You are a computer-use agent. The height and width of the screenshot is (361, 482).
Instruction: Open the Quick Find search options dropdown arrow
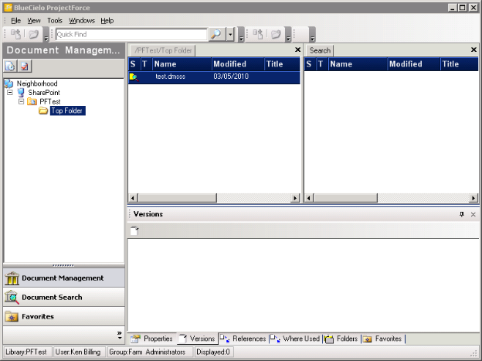tap(230, 34)
